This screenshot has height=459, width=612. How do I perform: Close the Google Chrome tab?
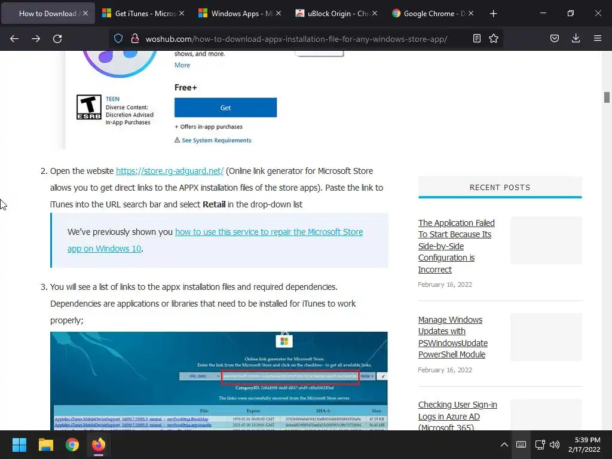point(471,13)
